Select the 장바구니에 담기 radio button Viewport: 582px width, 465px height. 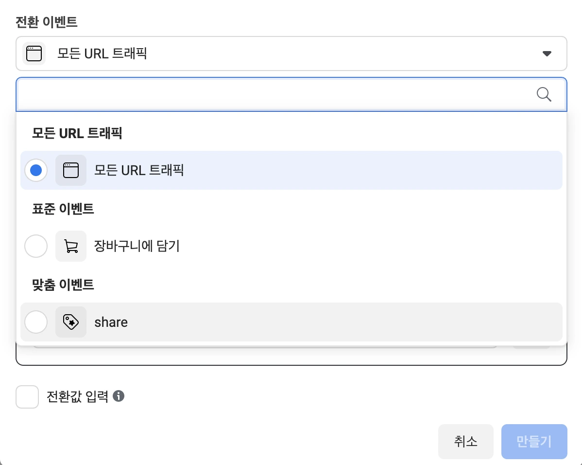tap(36, 246)
